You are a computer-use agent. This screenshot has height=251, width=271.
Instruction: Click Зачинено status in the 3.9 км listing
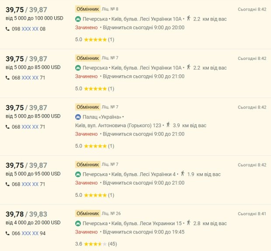pos(86,134)
